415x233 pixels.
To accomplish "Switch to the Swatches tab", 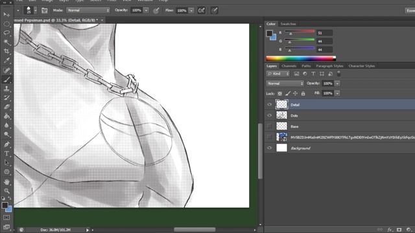I will (288, 24).
